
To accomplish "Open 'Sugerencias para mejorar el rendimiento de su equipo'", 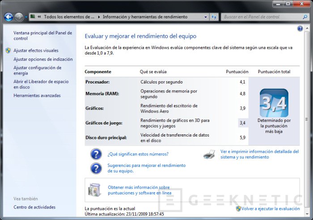I will pyautogui.click(x=147, y=168).
